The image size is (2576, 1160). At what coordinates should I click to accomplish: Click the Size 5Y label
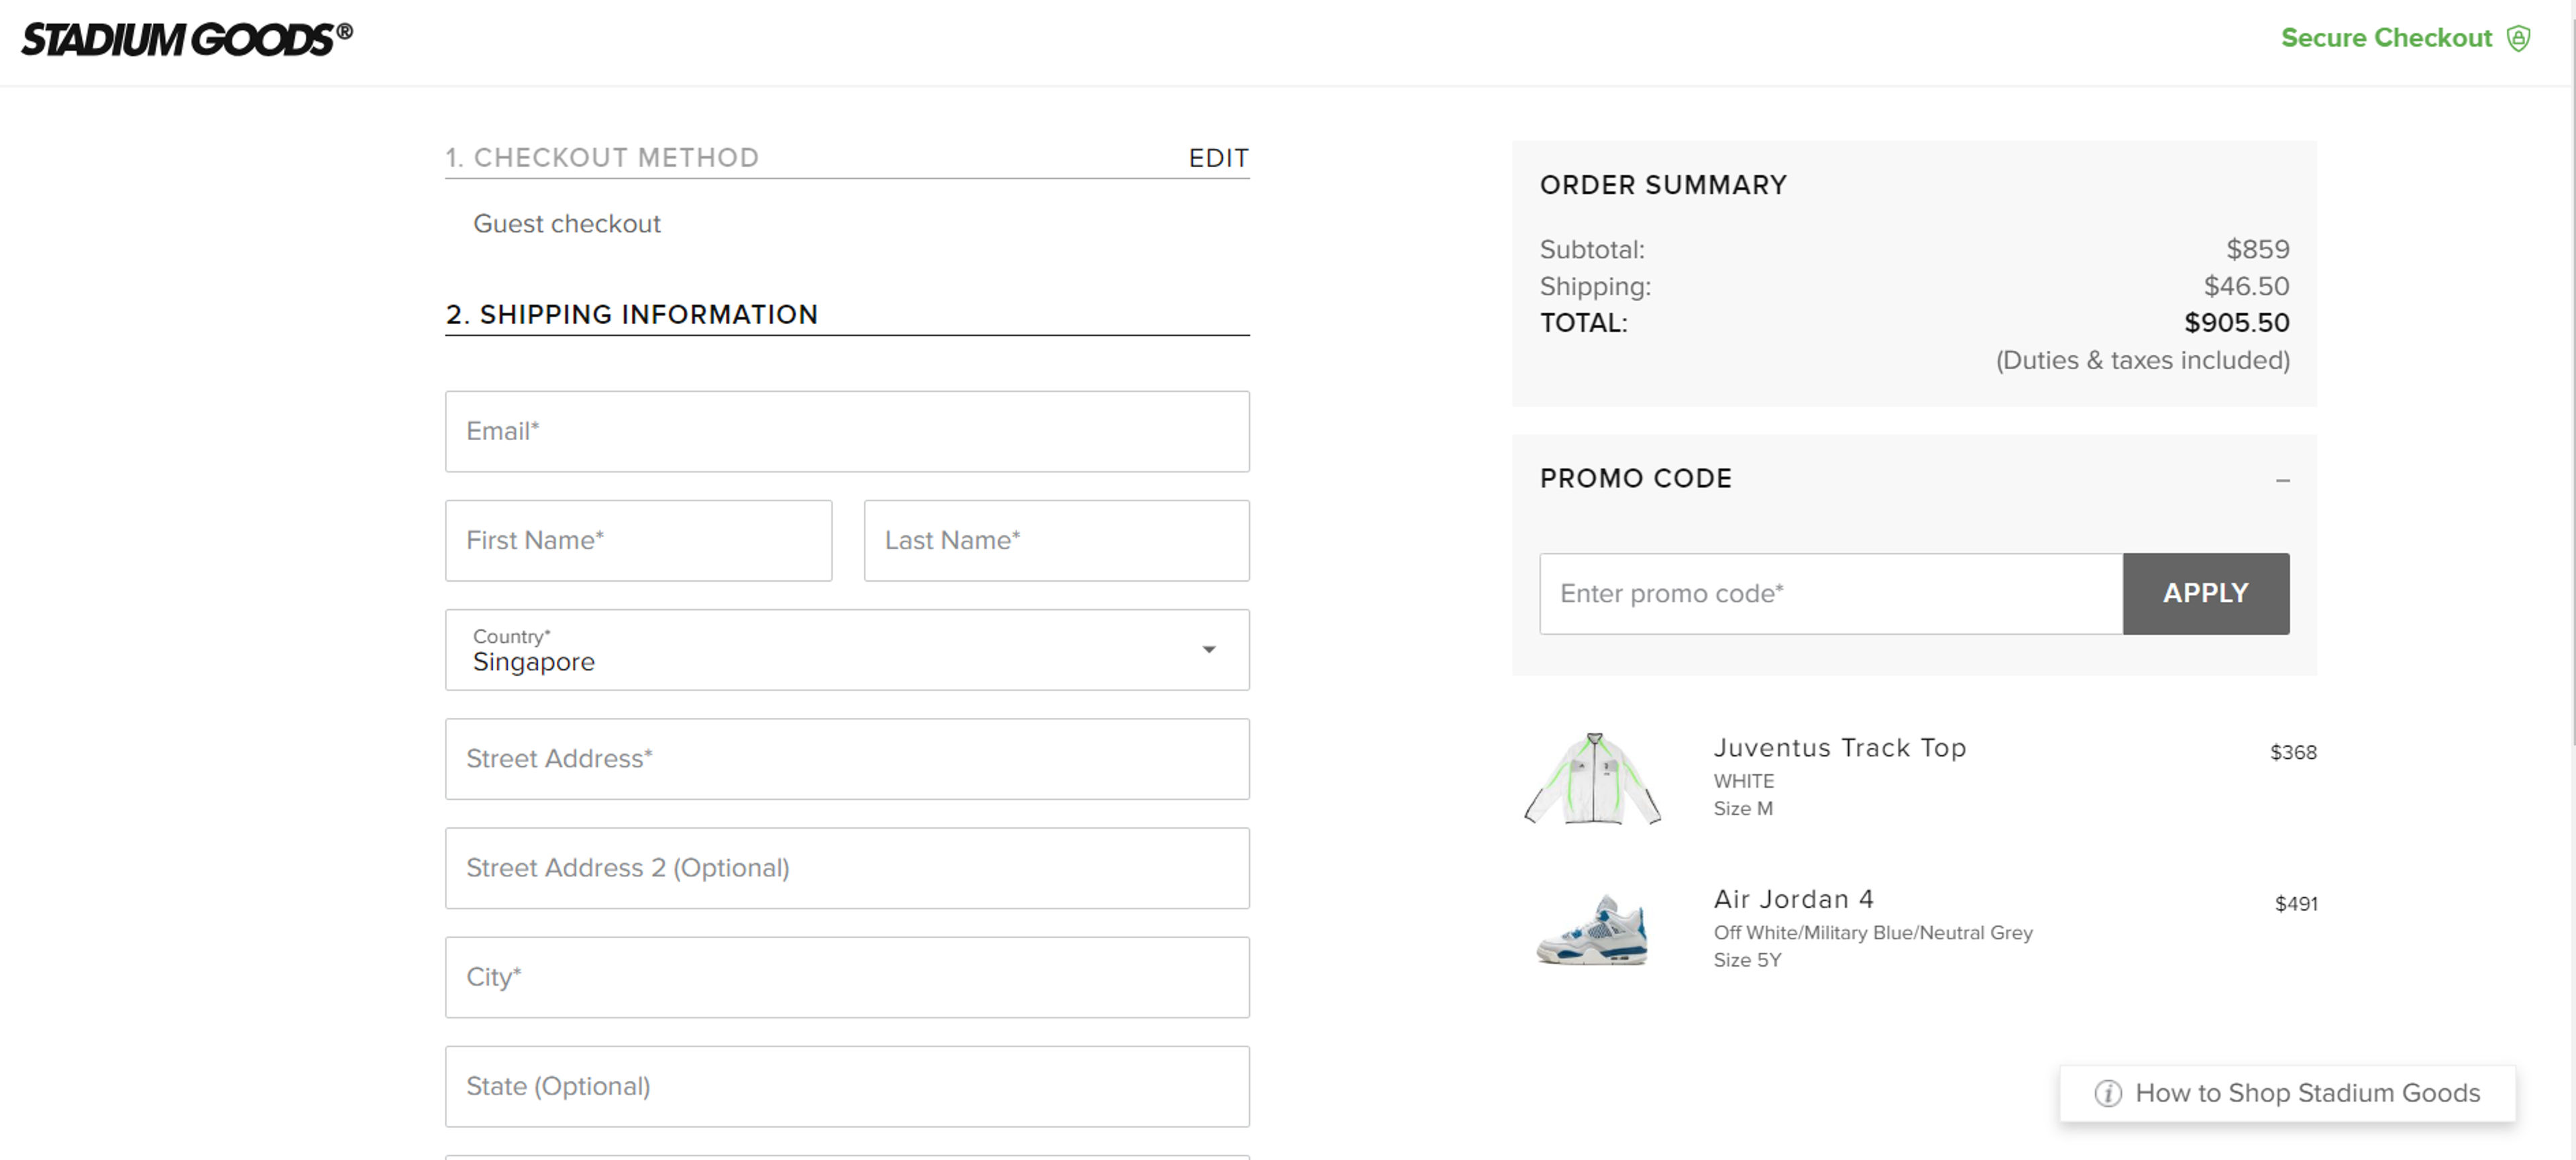[1747, 960]
